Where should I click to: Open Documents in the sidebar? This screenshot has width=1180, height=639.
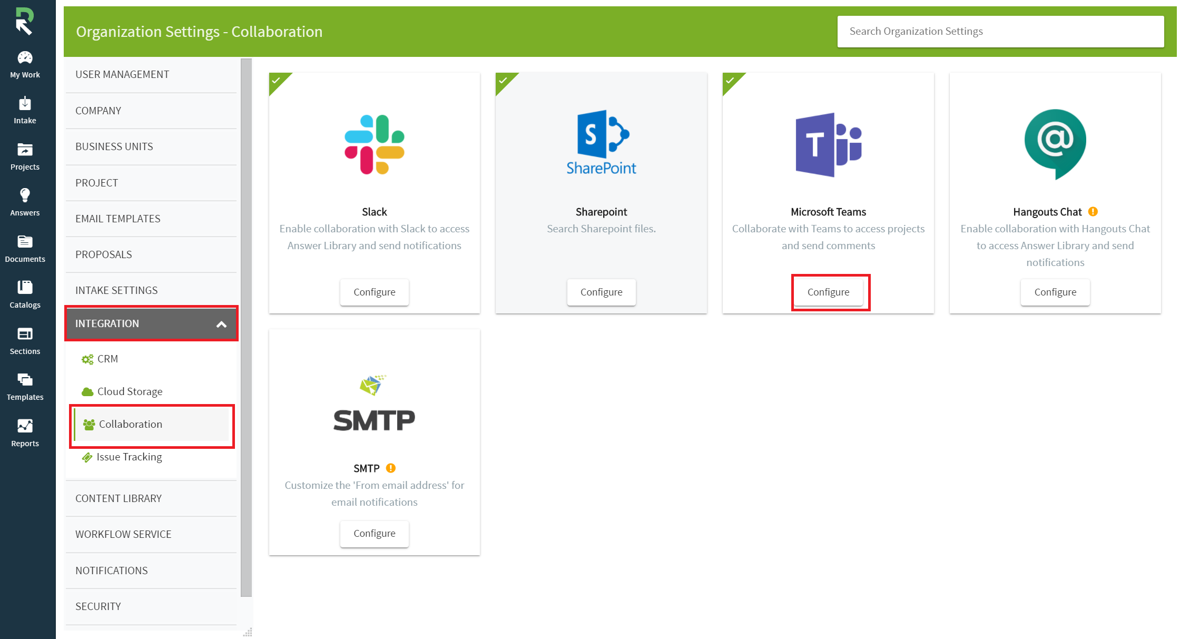tap(25, 249)
